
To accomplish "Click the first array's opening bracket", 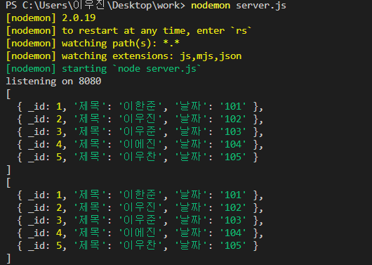I will point(8,94).
